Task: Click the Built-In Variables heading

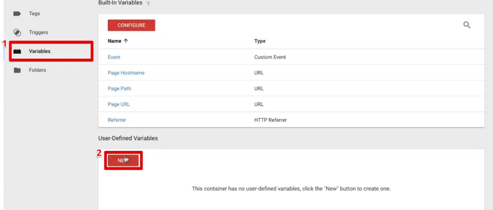Action: [x=120, y=3]
